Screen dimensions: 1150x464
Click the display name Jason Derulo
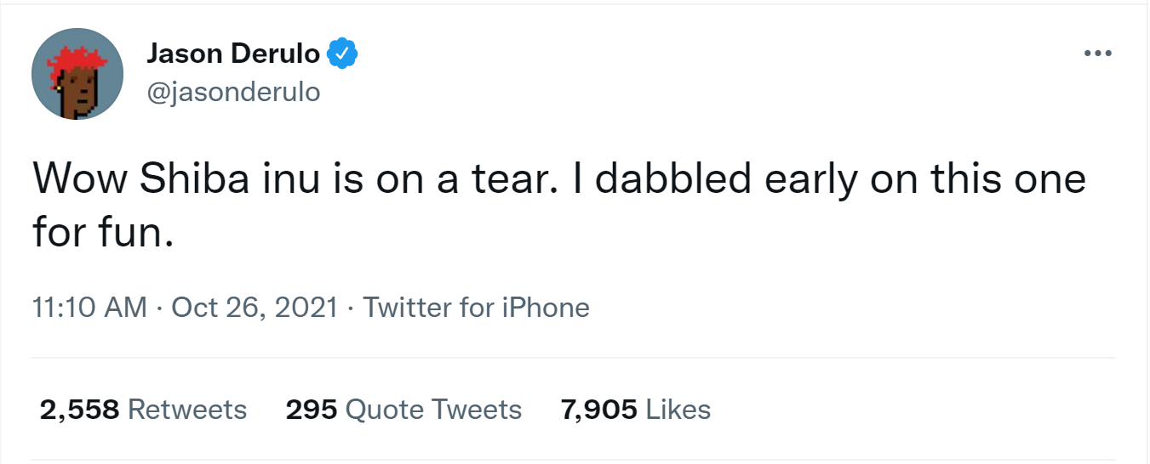(233, 54)
